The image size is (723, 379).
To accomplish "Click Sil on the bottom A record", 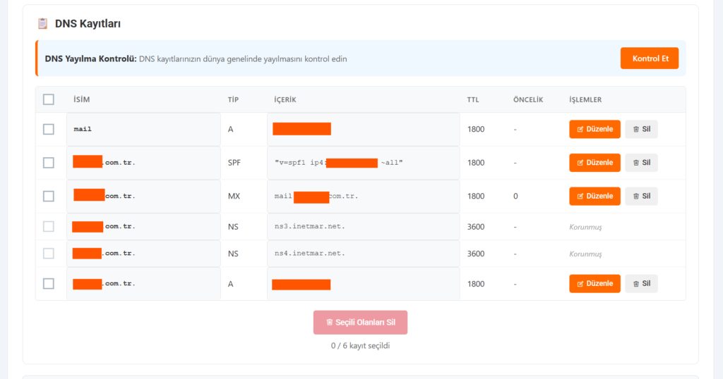I will click(x=641, y=284).
